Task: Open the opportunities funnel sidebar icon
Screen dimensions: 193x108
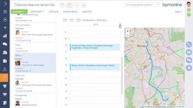Action: tap(5, 86)
